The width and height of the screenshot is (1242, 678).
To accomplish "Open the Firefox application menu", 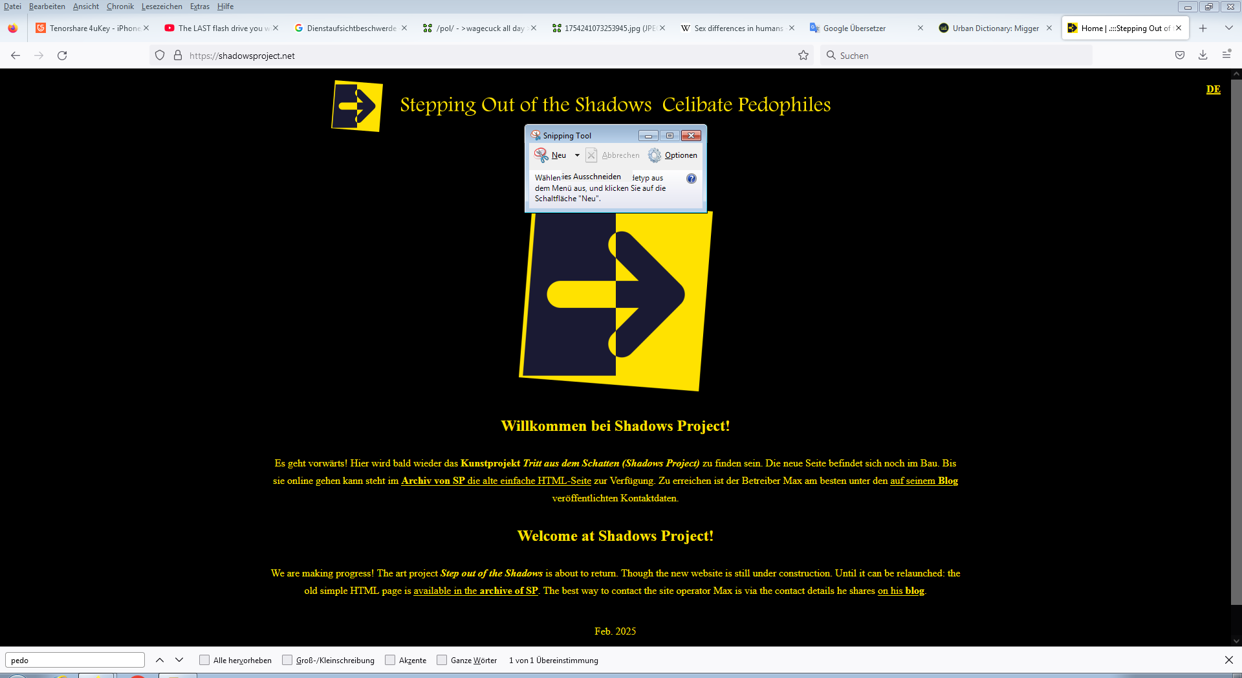I will pos(1226,56).
